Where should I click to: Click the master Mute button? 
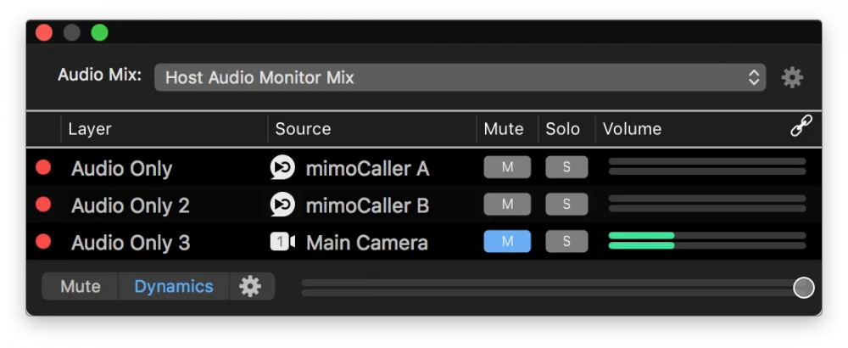80,286
